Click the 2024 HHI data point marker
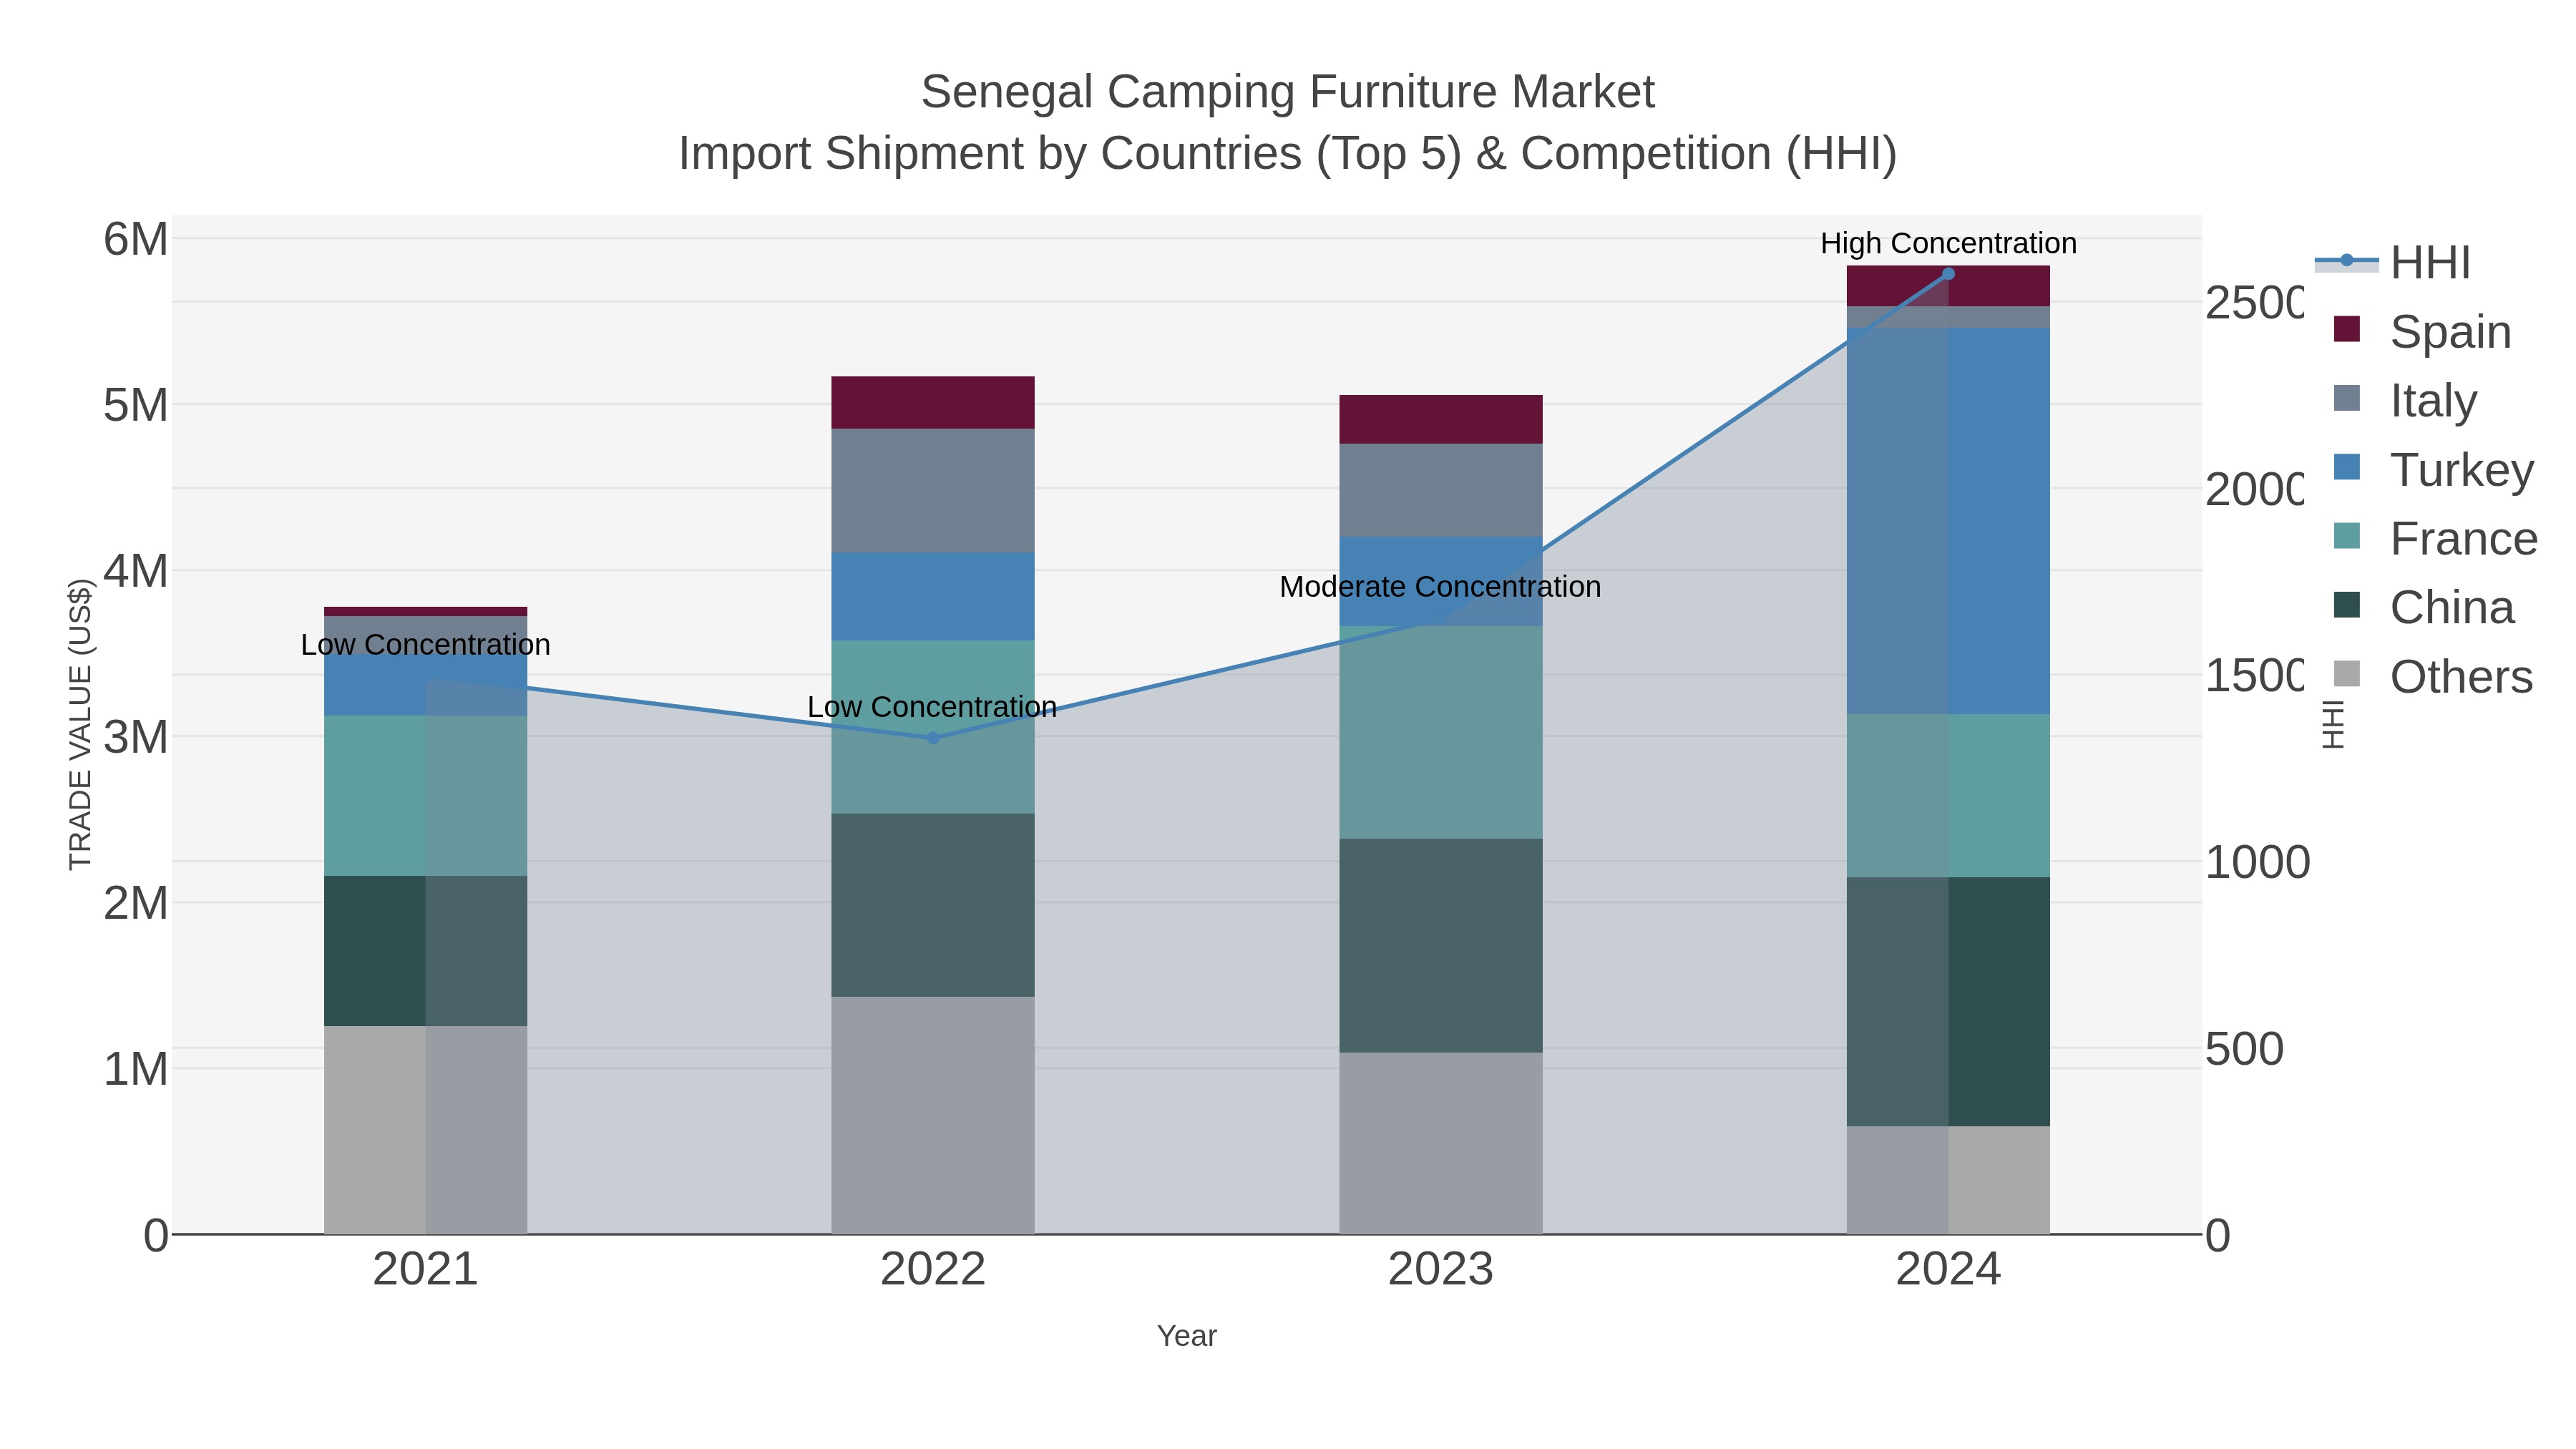Image resolution: width=2576 pixels, height=1449 pixels. (1948, 273)
